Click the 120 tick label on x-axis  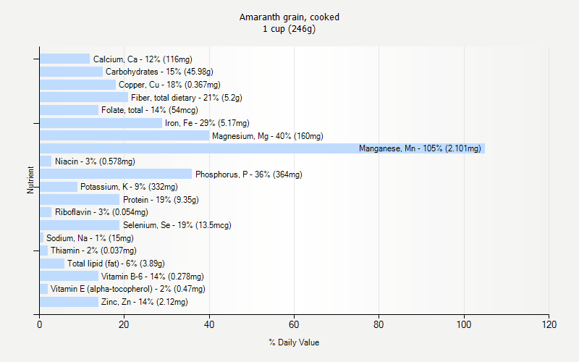coord(549,324)
